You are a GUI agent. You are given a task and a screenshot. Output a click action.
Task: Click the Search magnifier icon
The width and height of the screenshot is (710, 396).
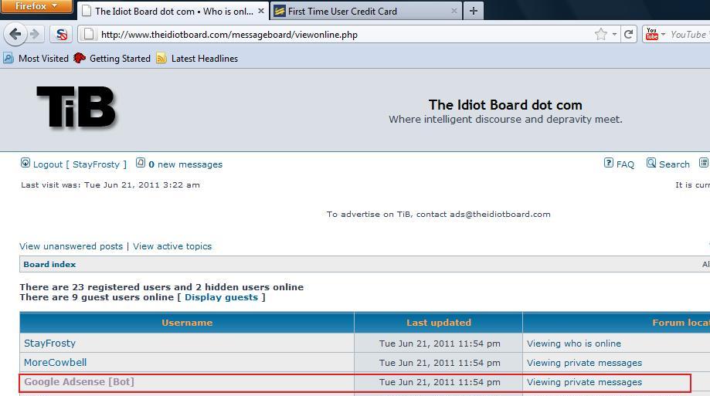[651, 163]
